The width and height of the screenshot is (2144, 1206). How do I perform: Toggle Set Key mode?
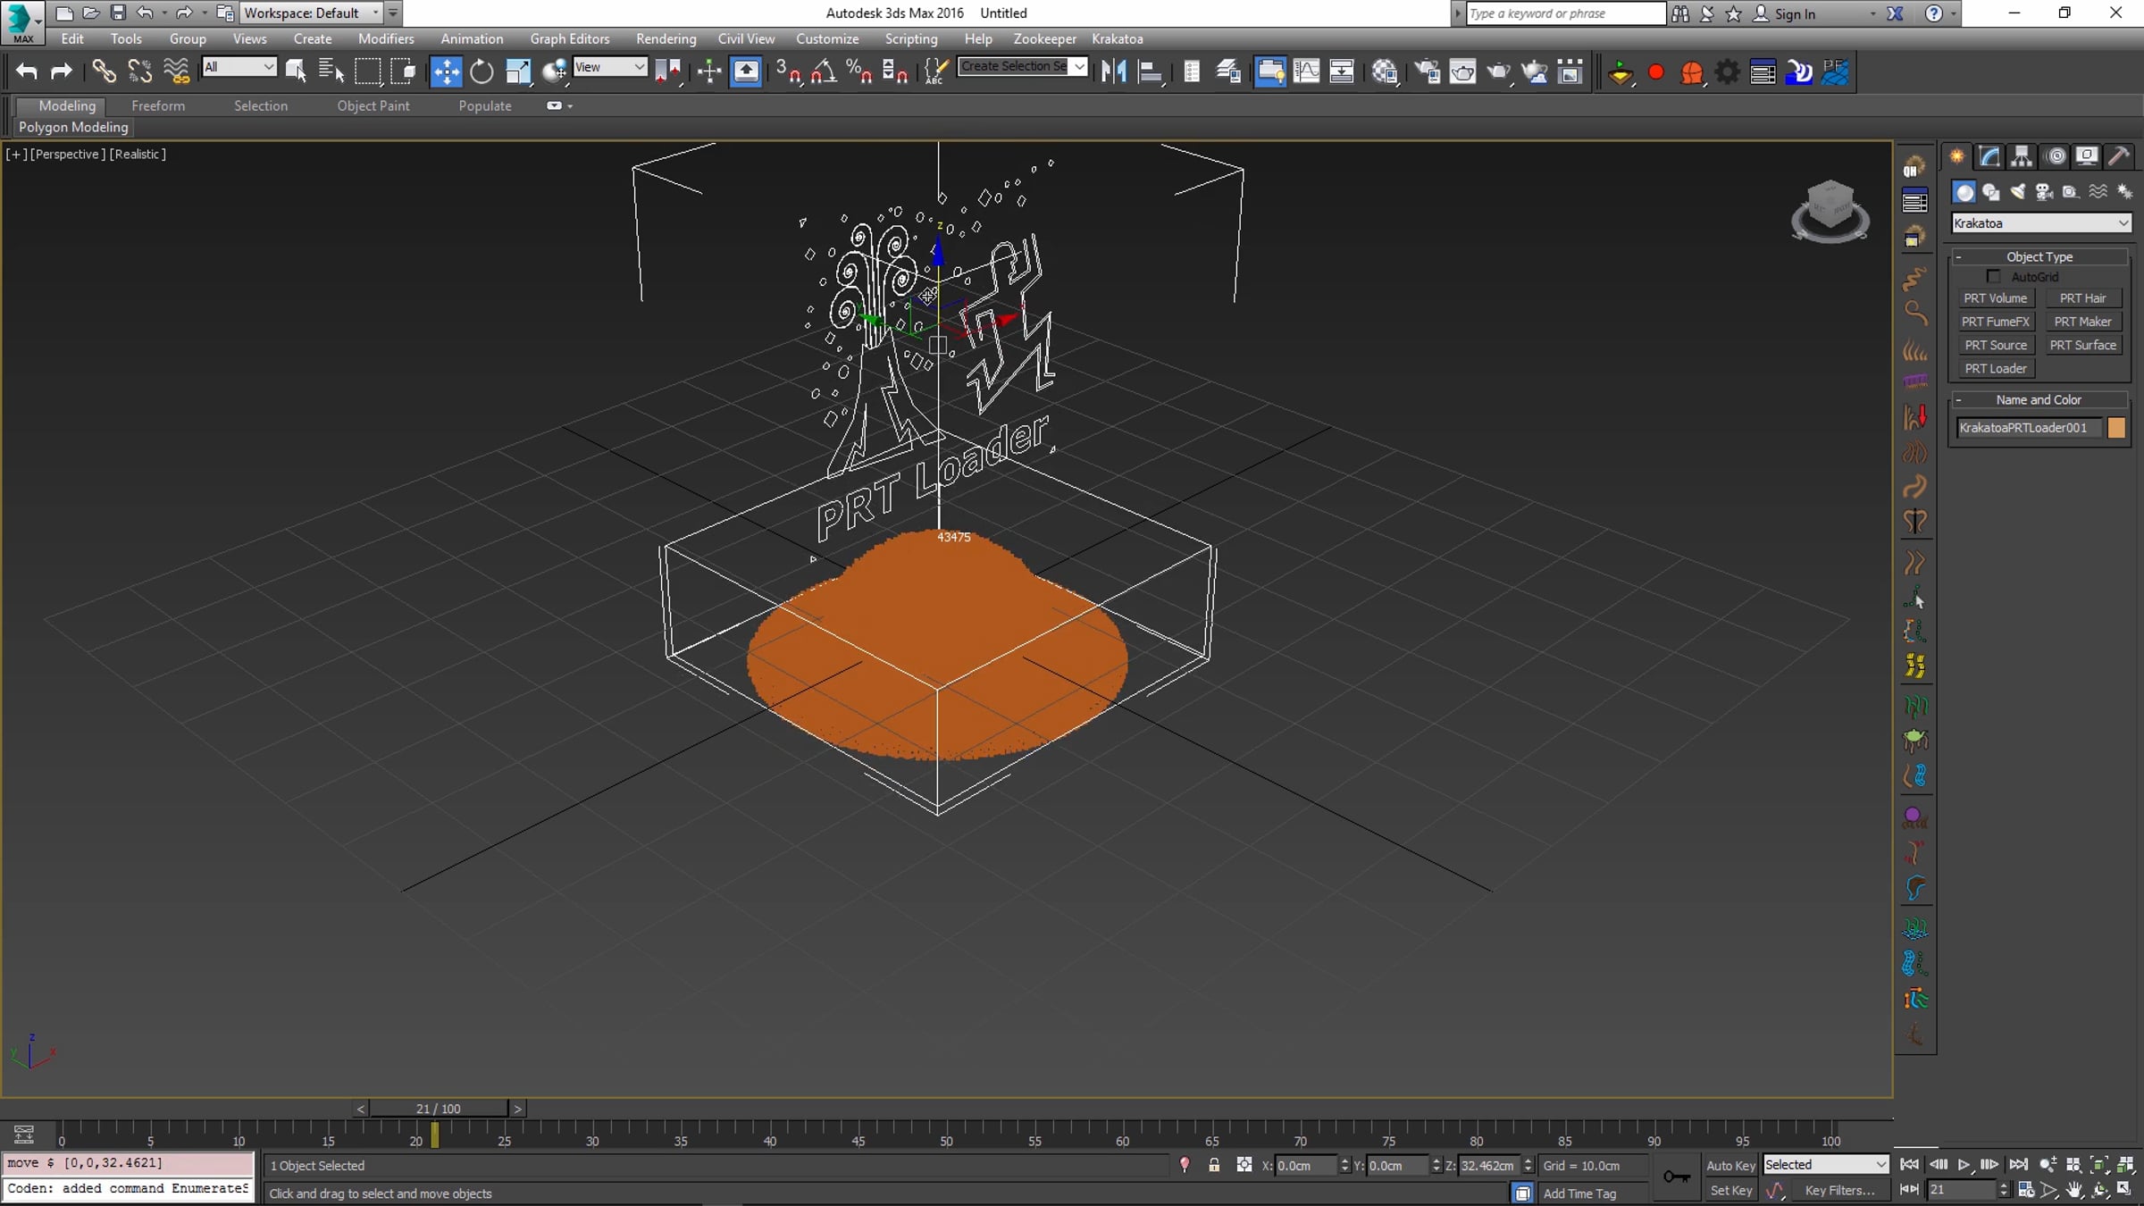[1730, 1190]
